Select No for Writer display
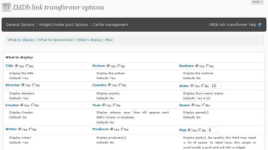Screen dimensions: 268x150 [x=30, y=129]
